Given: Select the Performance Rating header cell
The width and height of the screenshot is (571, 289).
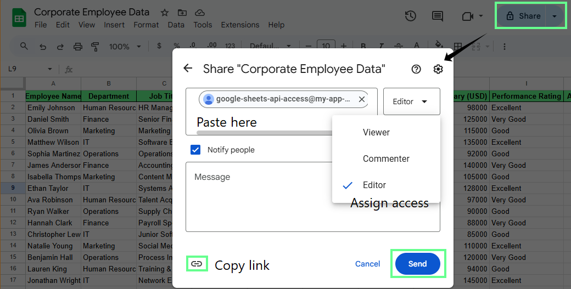Looking at the screenshot, I should [526, 96].
